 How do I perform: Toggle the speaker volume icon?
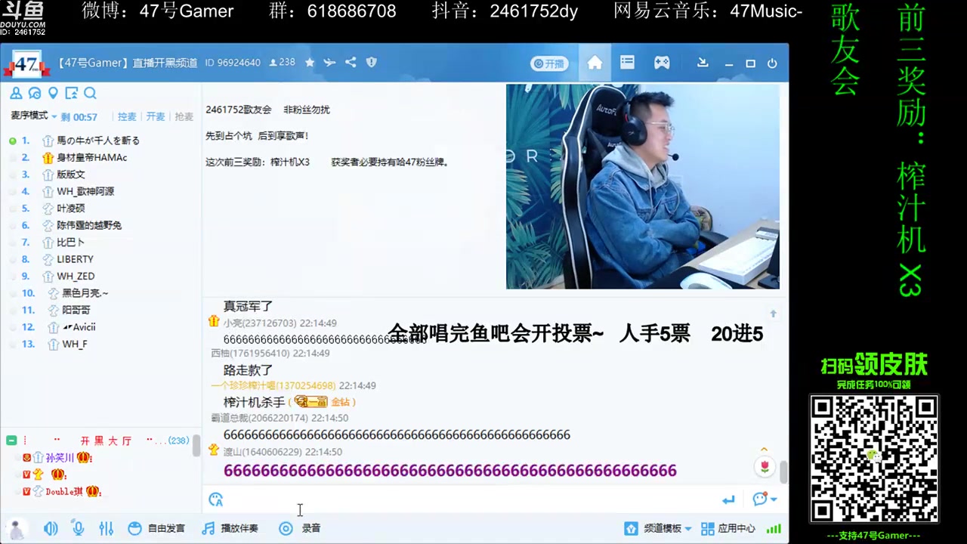pyautogui.click(x=51, y=529)
